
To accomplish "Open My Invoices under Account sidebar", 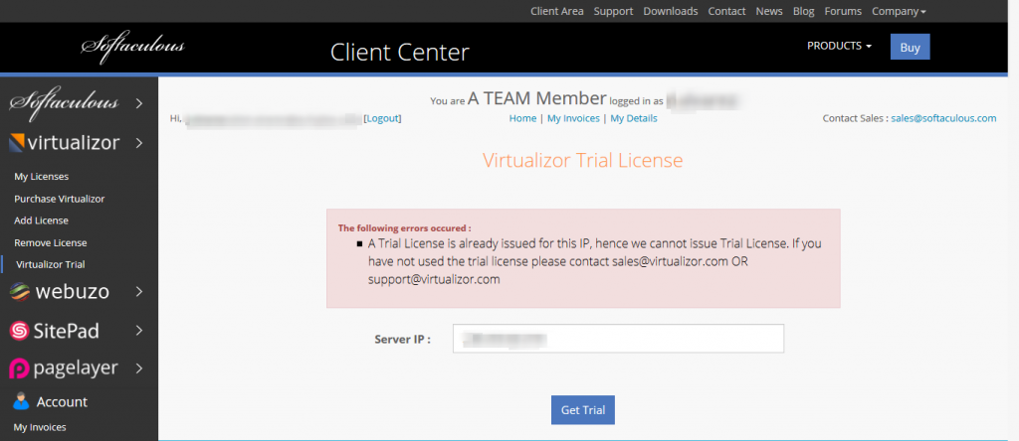I will 40,427.
